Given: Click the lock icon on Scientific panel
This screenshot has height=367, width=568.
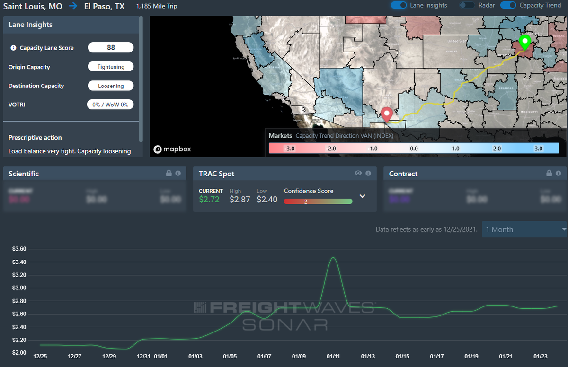Looking at the screenshot, I should point(169,174).
